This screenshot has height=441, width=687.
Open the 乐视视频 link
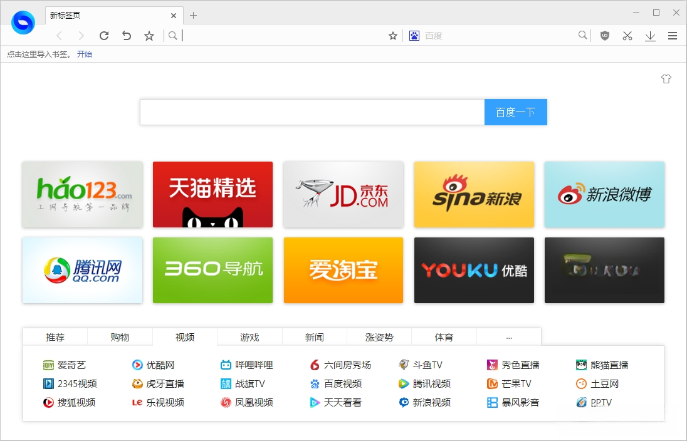pyautogui.click(x=158, y=402)
